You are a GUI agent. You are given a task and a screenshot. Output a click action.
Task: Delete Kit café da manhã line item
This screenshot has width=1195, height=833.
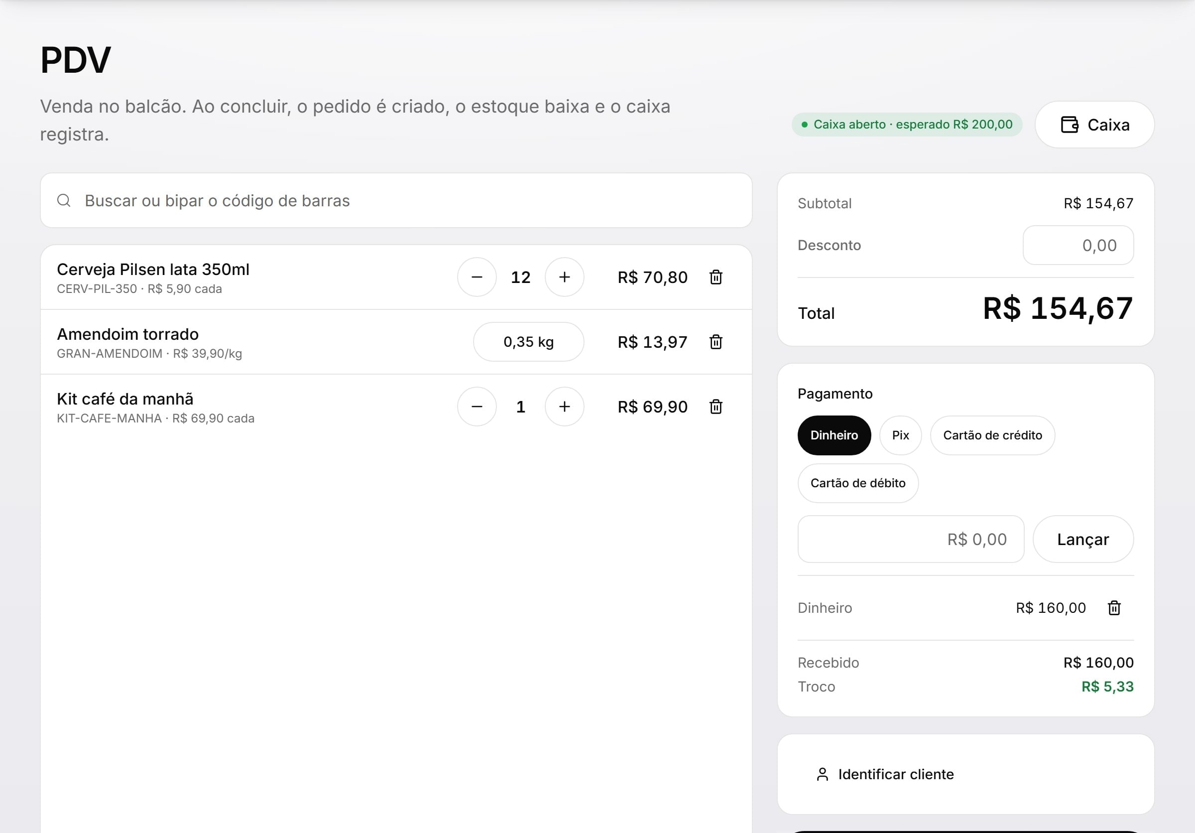point(716,407)
